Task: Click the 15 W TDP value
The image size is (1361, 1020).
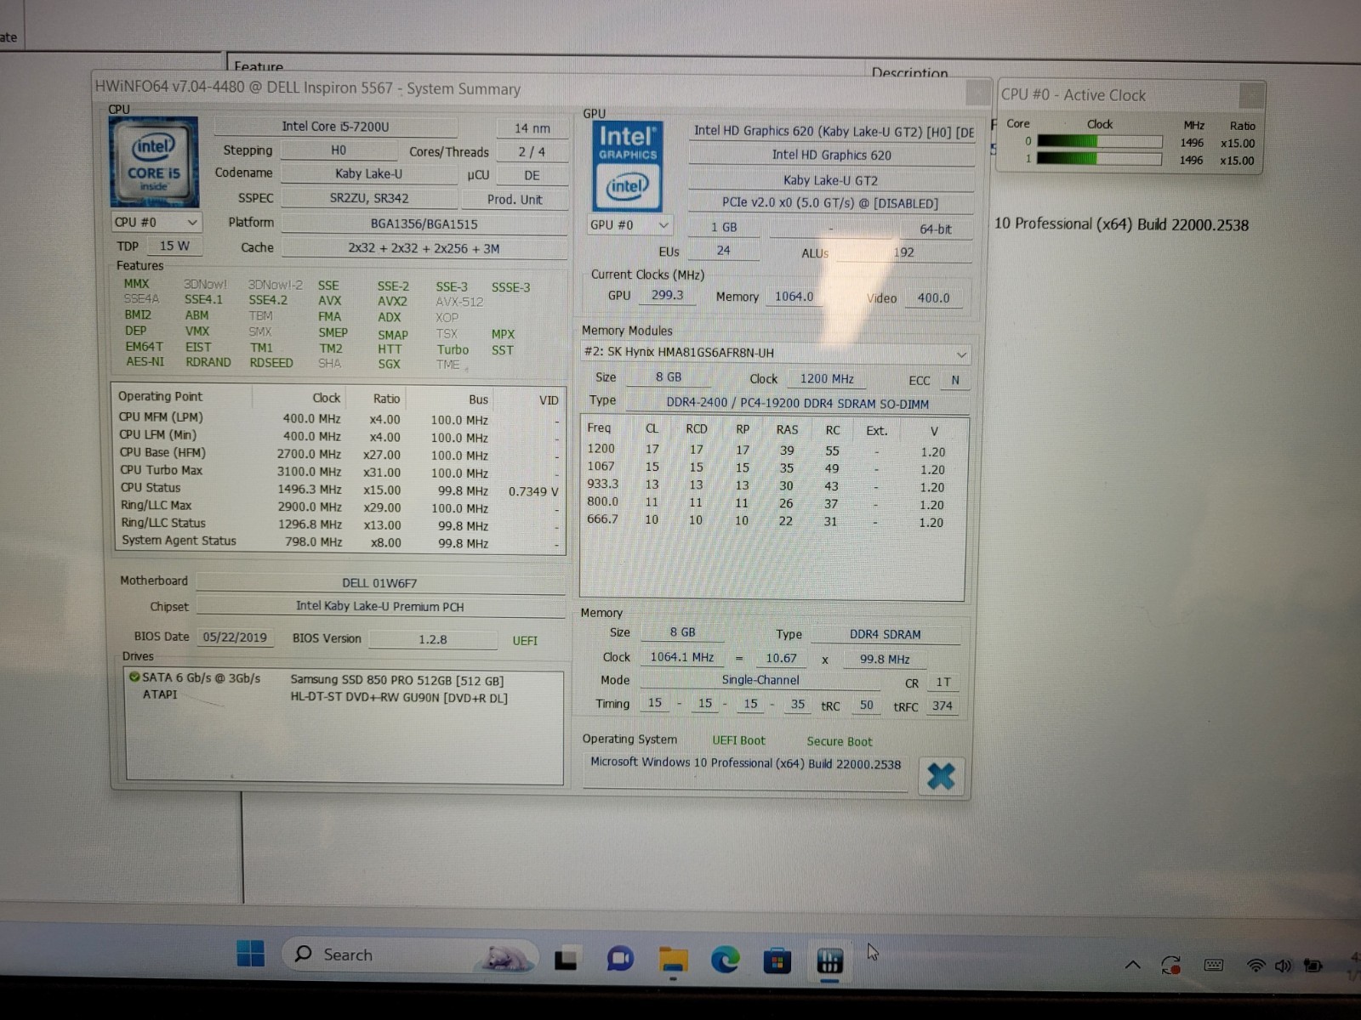Action: point(174,246)
